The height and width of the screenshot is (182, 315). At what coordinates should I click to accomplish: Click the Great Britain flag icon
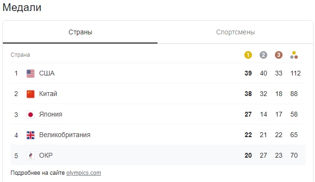point(31,135)
